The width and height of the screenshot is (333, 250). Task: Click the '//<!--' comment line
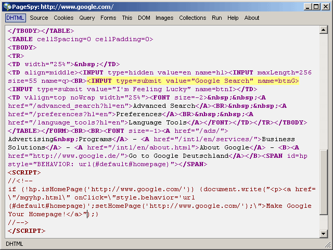coord(20,181)
